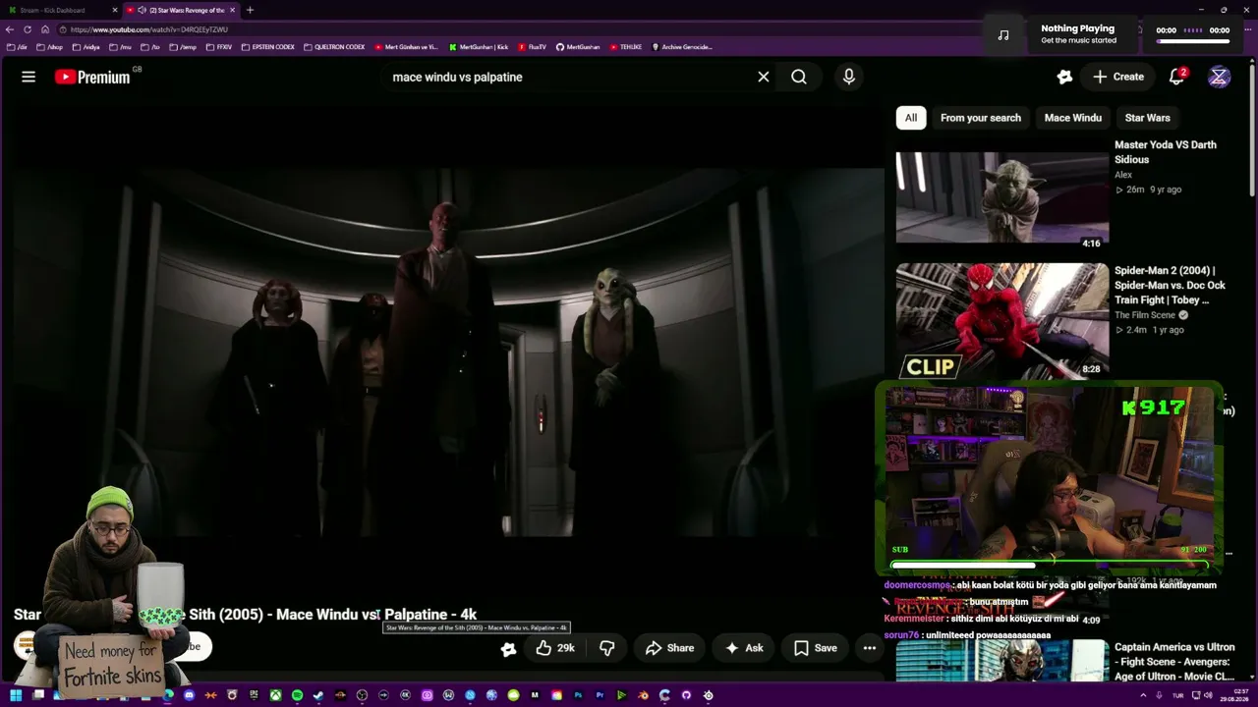This screenshot has height=707, width=1258.
Task: Open GitHub Desktop from the taskbar
Action: (x=686, y=695)
